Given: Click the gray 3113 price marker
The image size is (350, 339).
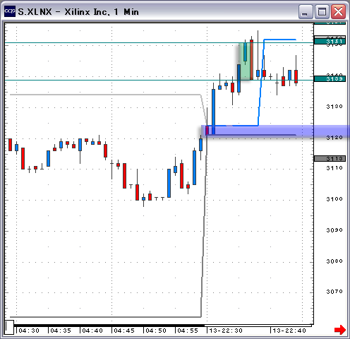Looking at the screenshot, I should pos(330,158).
